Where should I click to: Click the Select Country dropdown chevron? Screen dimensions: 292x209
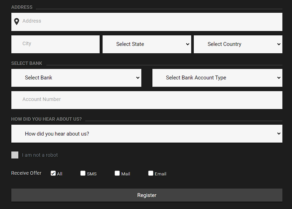(x=279, y=44)
